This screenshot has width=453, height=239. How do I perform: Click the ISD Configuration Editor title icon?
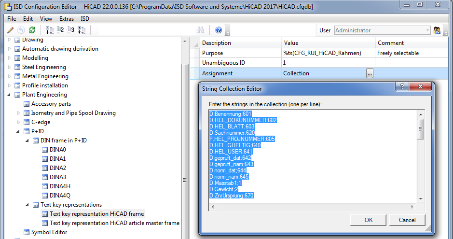point(8,6)
